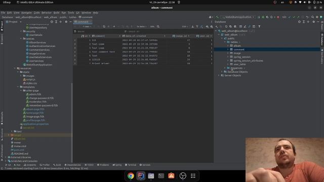Select table 'album' in Database tree
The height and width of the screenshot is (182, 324).
(x=237, y=46)
